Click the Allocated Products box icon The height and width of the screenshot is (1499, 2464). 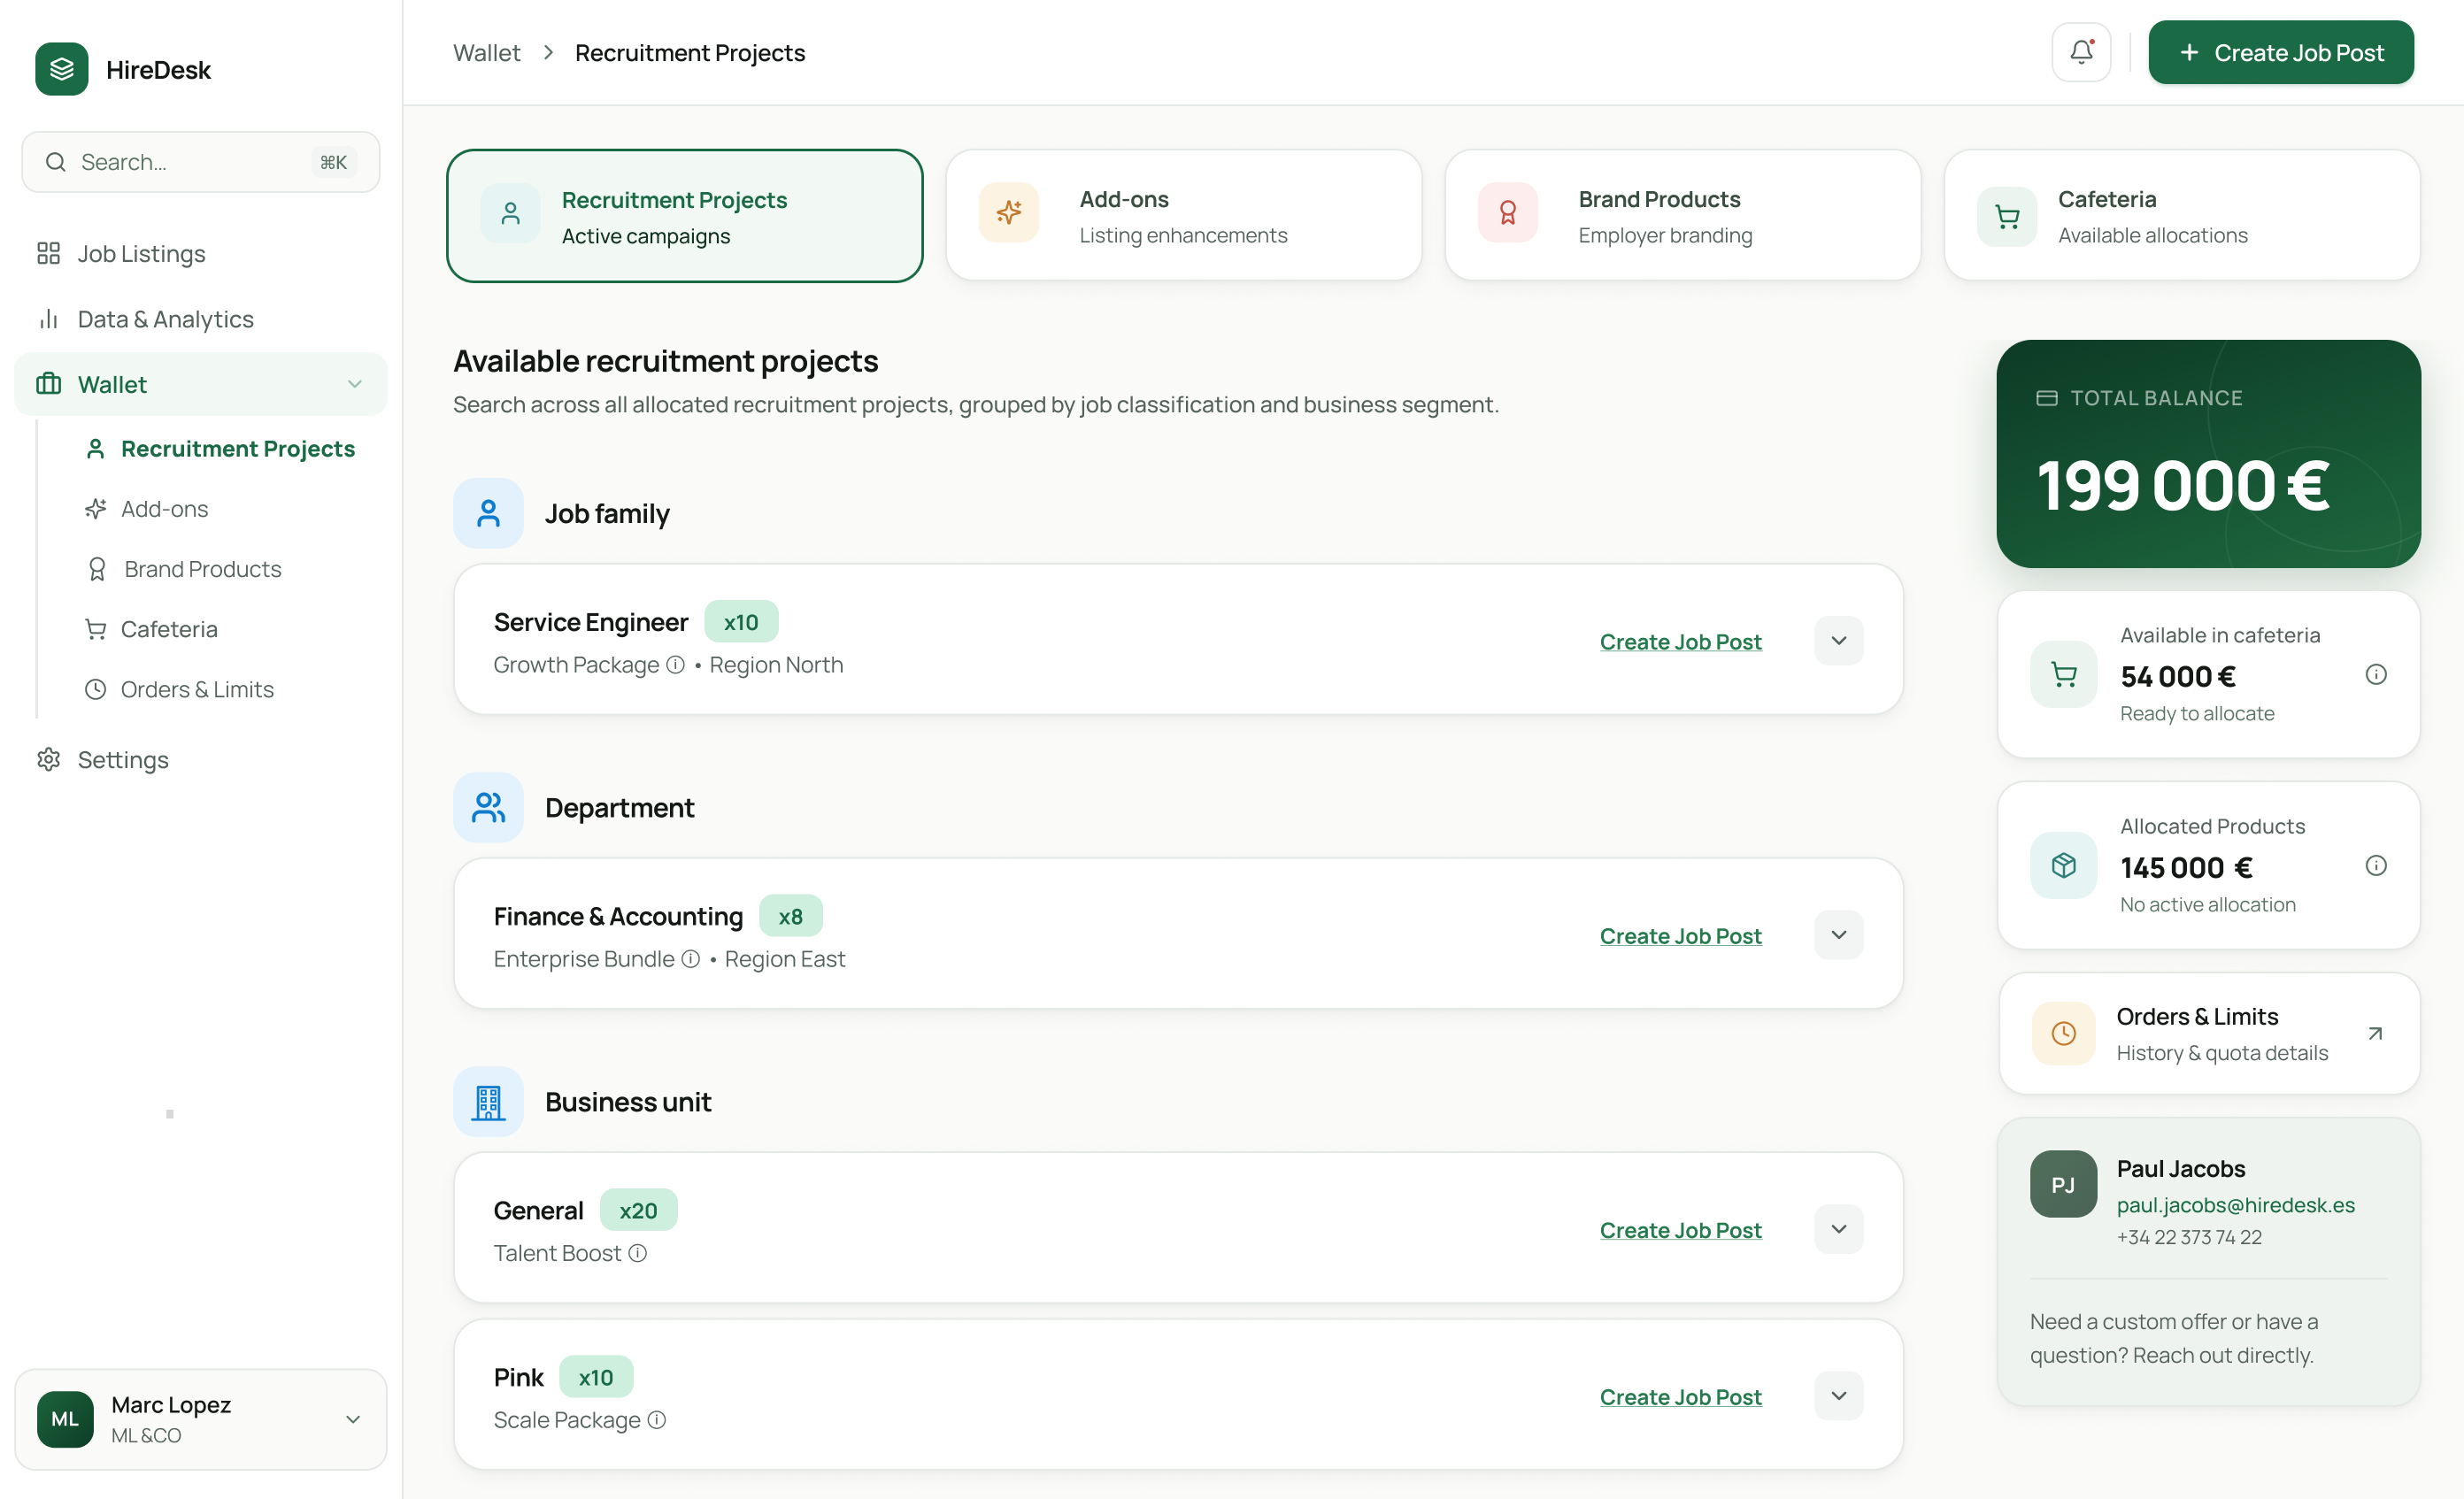click(x=2063, y=865)
